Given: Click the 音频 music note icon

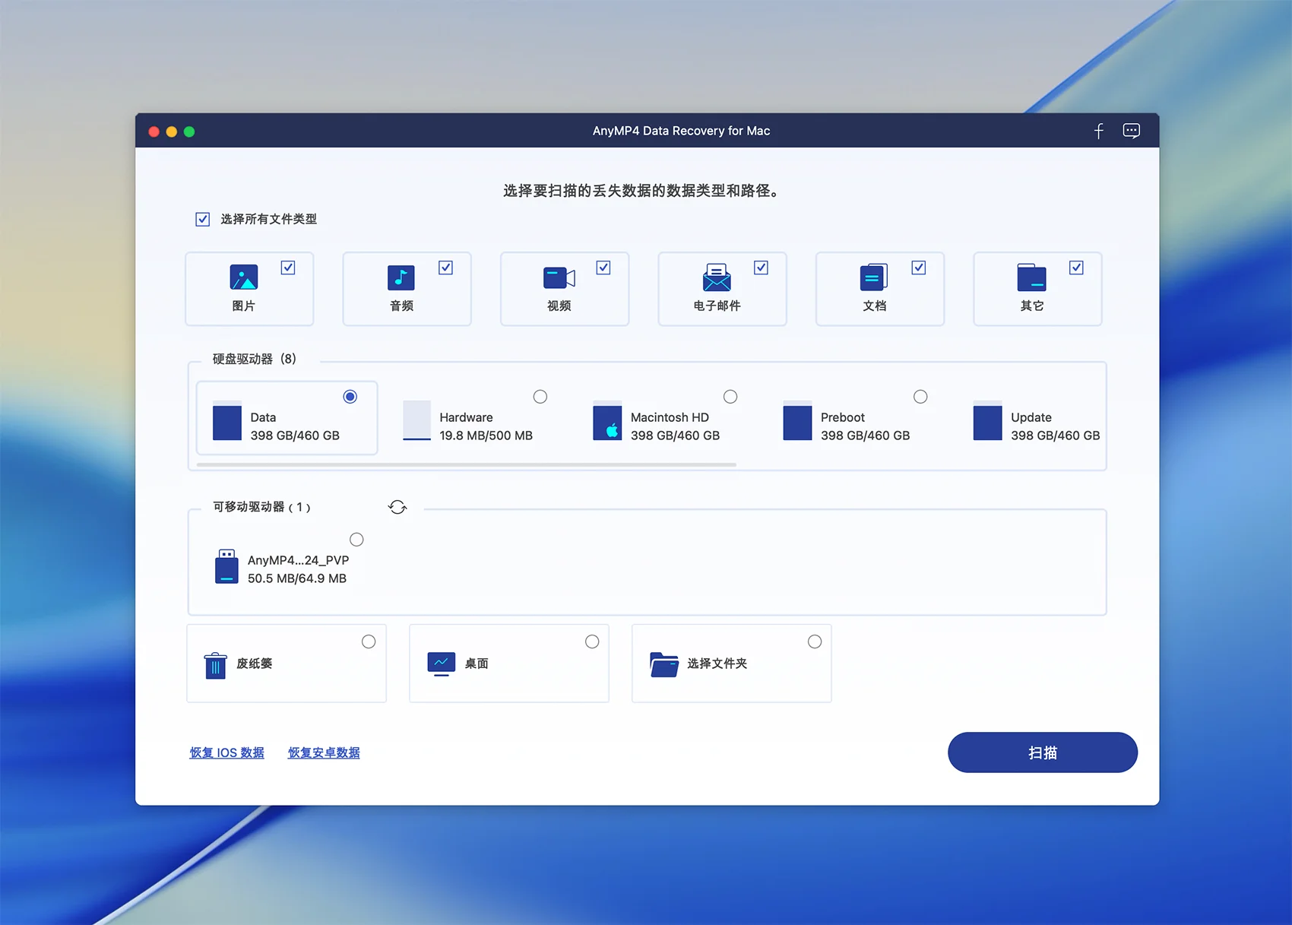Looking at the screenshot, I should click(401, 277).
